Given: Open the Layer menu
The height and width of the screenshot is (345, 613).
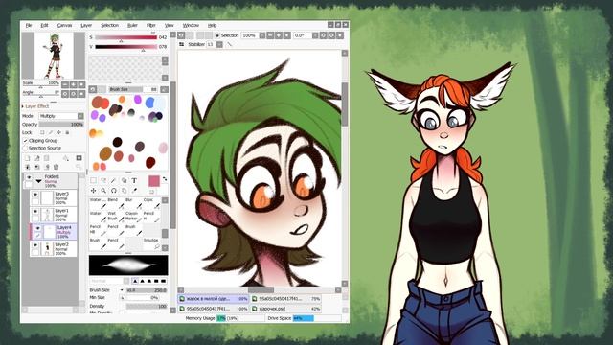Looking at the screenshot, I should point(86,25).
